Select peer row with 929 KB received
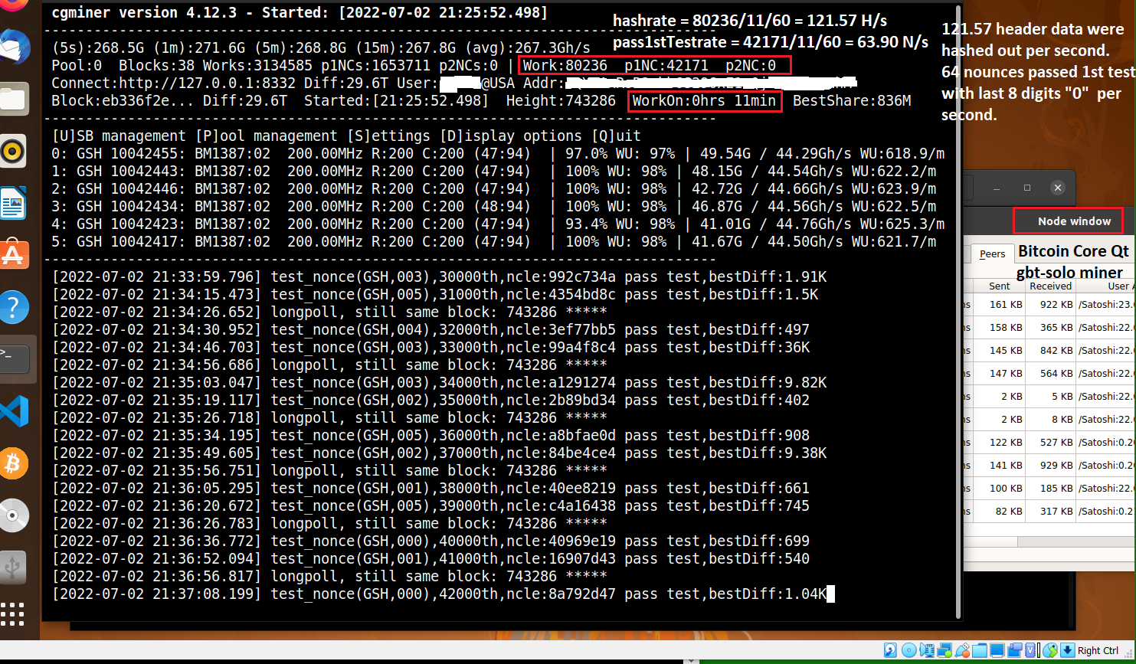 coord(1049,465)
